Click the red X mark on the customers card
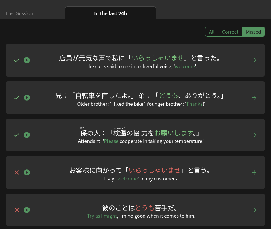This screenshot has height=229, width=271. click(17, 172)
